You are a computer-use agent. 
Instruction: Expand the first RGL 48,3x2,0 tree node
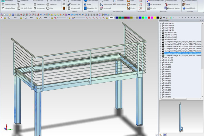pos(160,58)
